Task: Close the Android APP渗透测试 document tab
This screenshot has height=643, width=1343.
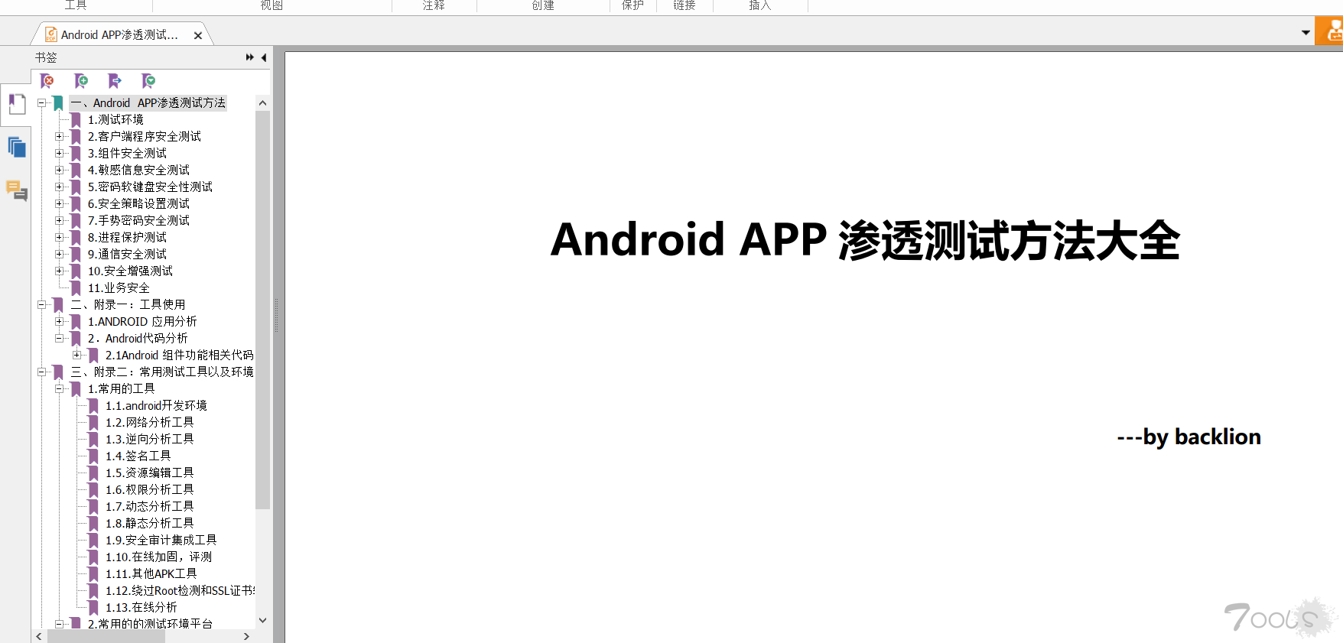Action: tap(198, 35)
